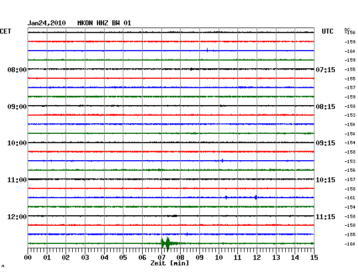
Task: Click the CET timezone label
Action: tap(6, 31)
